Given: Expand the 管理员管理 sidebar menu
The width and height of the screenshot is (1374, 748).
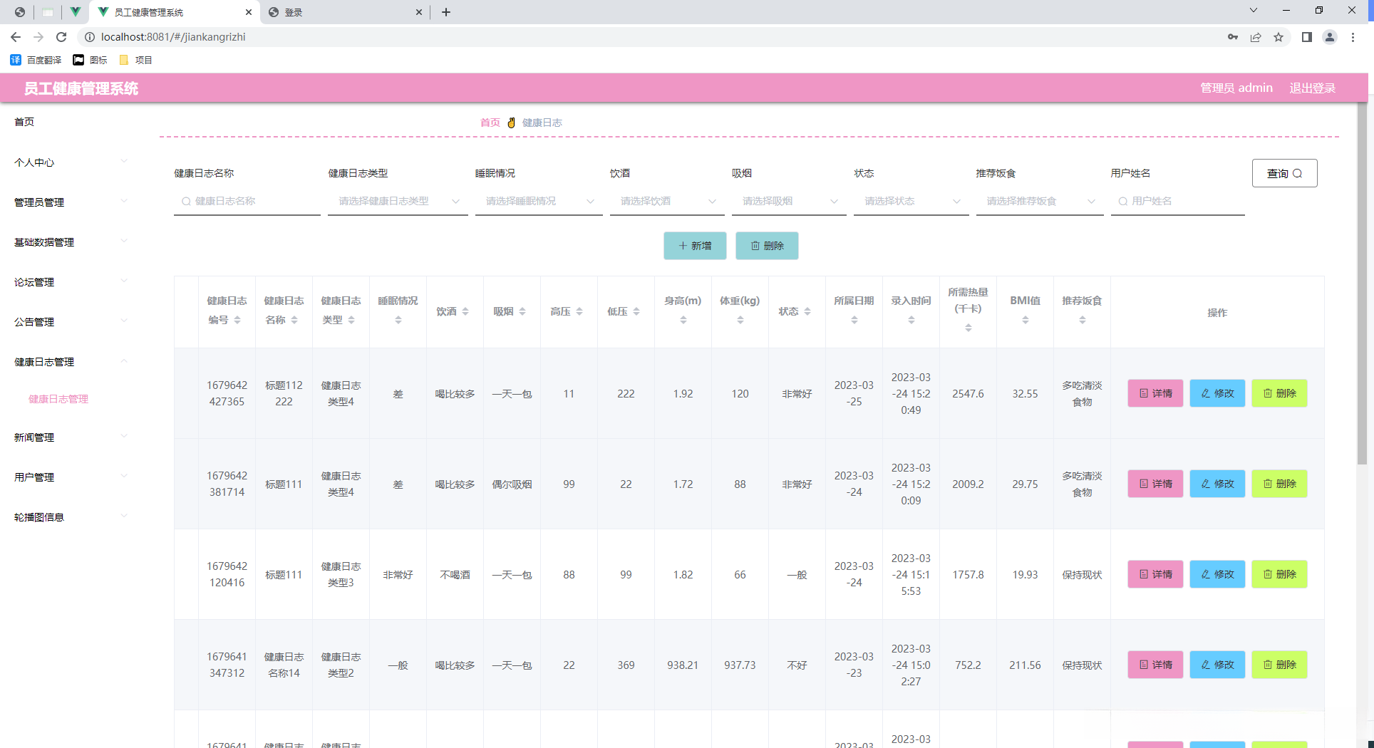Looking at the screenshot, I should 71,202.
